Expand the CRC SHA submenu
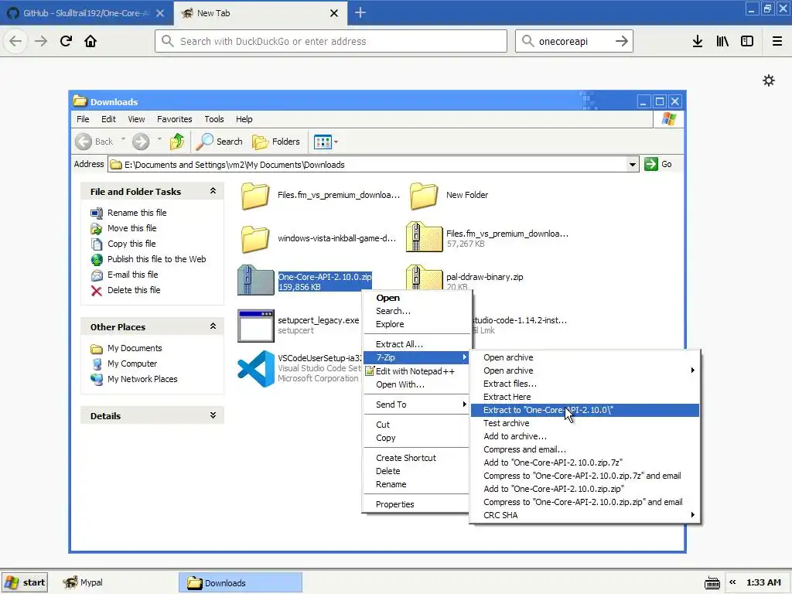792x594 pixels. [x=585, y=515]
